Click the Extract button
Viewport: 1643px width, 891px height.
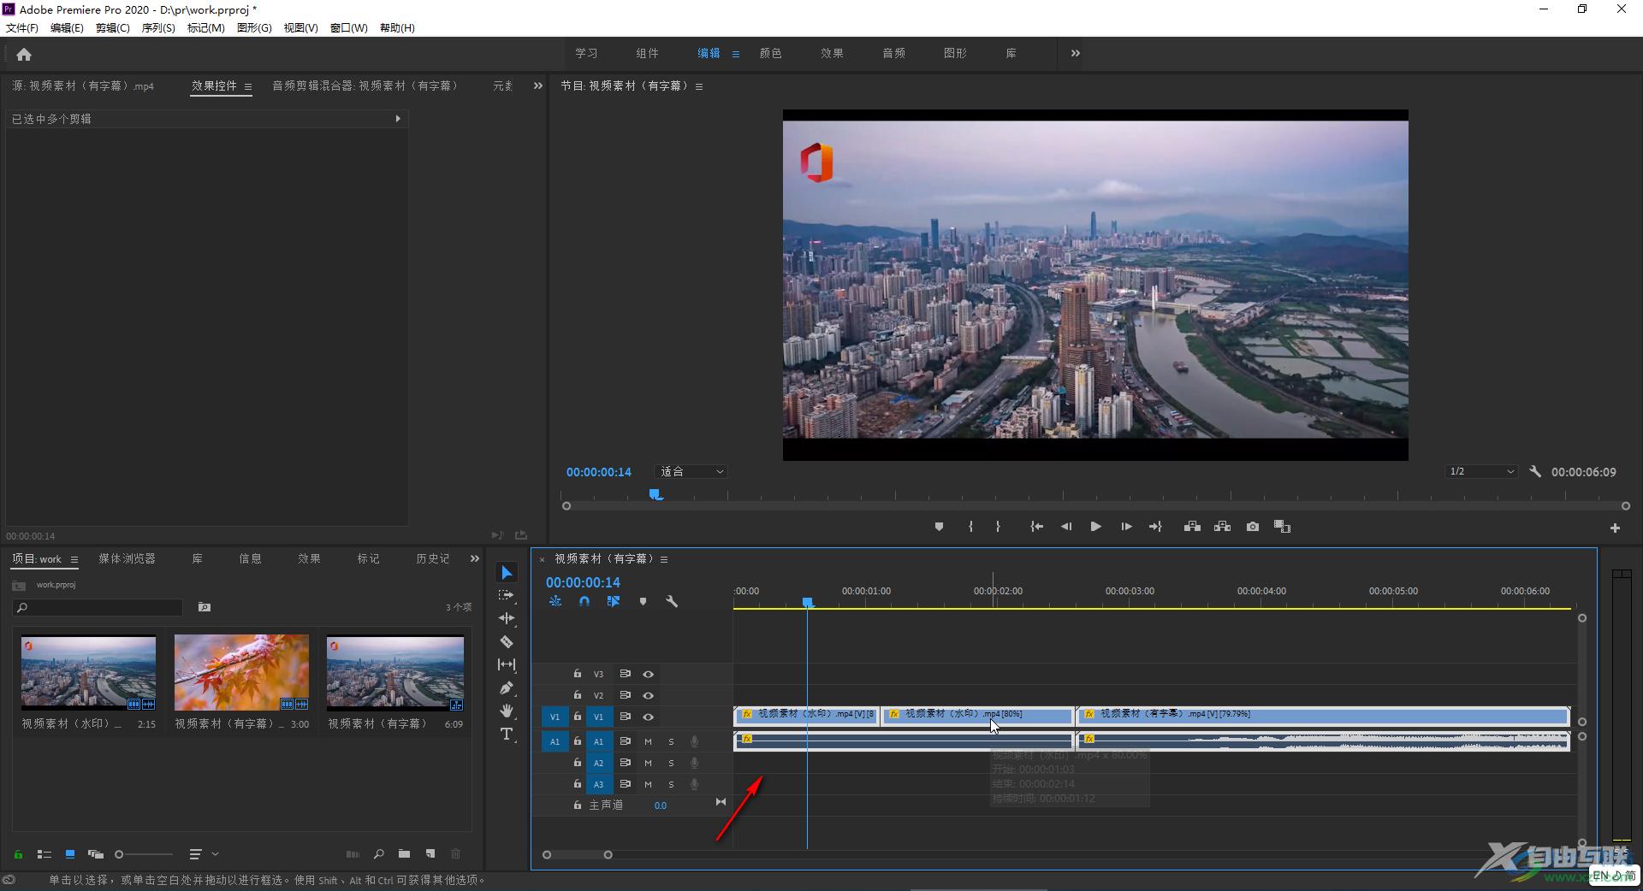coord(1222,527)
